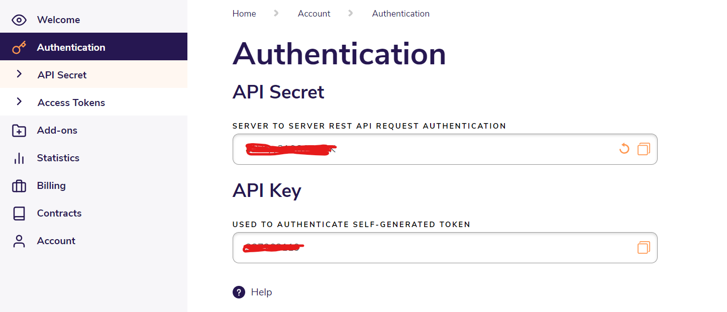Click the Add-ons folder plus icon
This screenshot has width=727, height=312.
(19, 131)
